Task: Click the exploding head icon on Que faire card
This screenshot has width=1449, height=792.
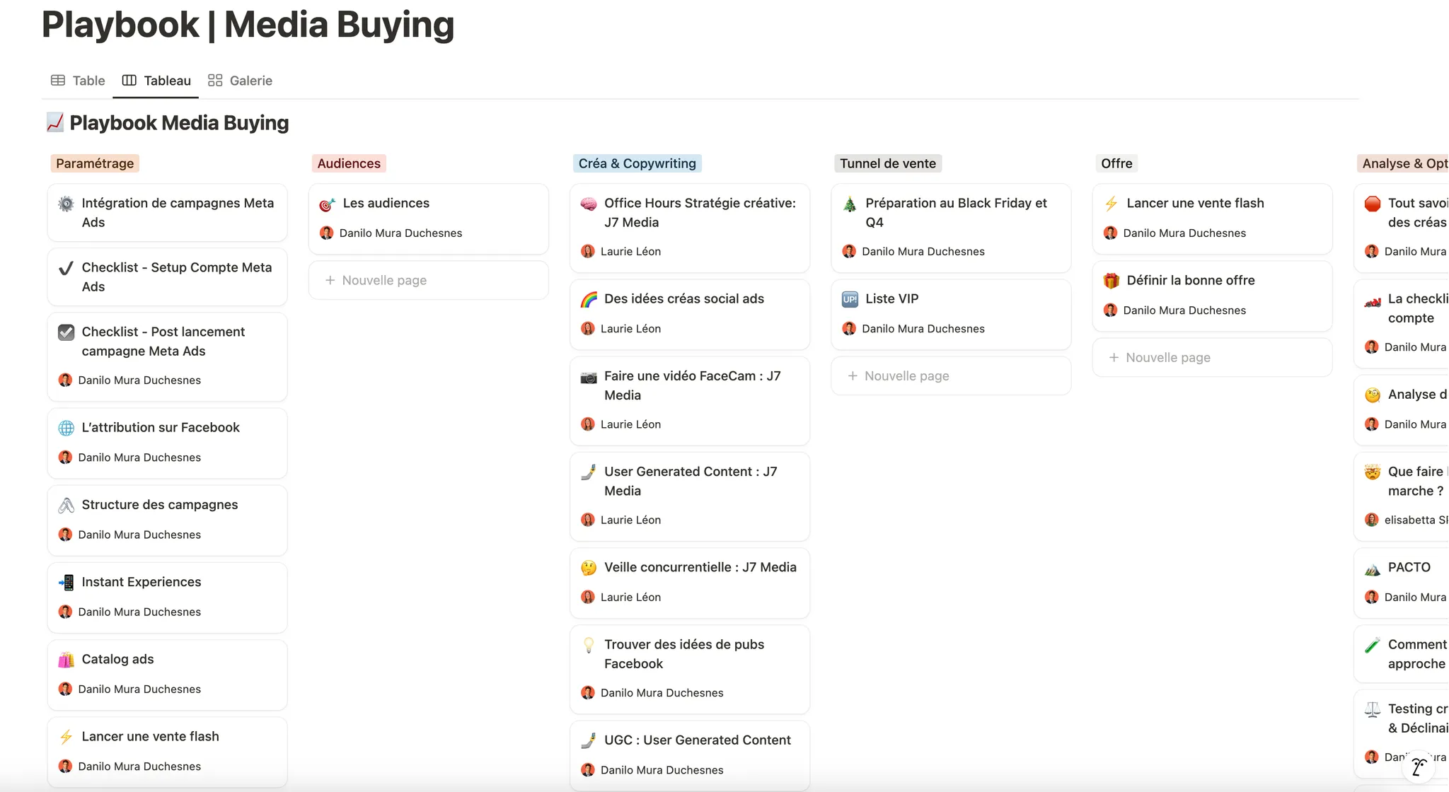Action: click(x=1373, y=472)
